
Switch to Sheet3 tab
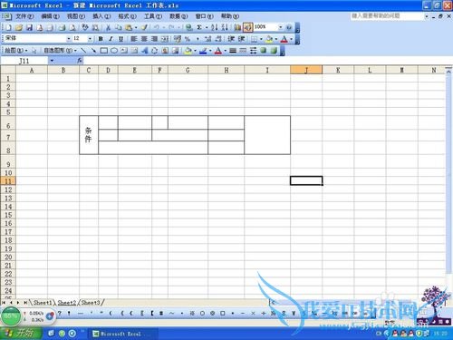(91, 302)
